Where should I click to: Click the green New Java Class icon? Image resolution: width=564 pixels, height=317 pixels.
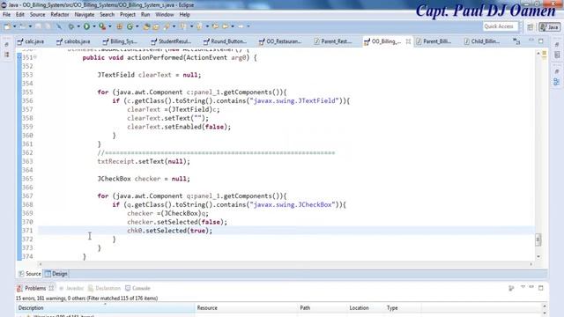point(130,26)
